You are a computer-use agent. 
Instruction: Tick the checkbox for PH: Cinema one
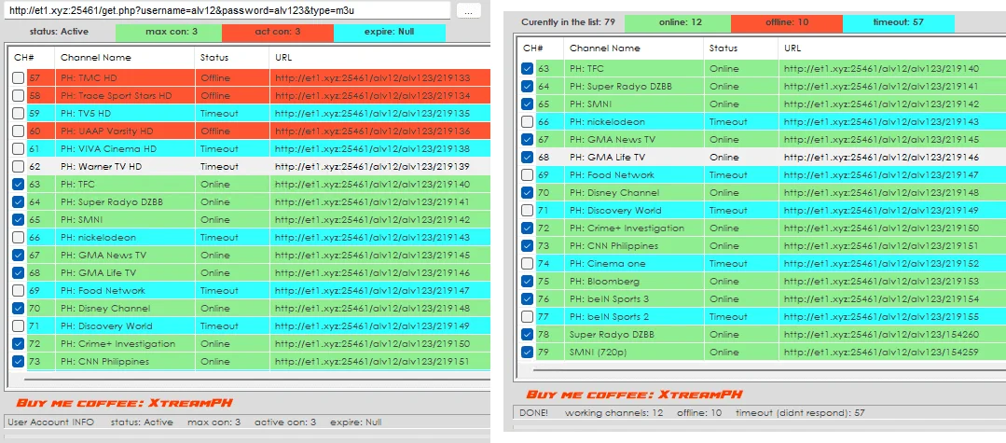(528, 263)
